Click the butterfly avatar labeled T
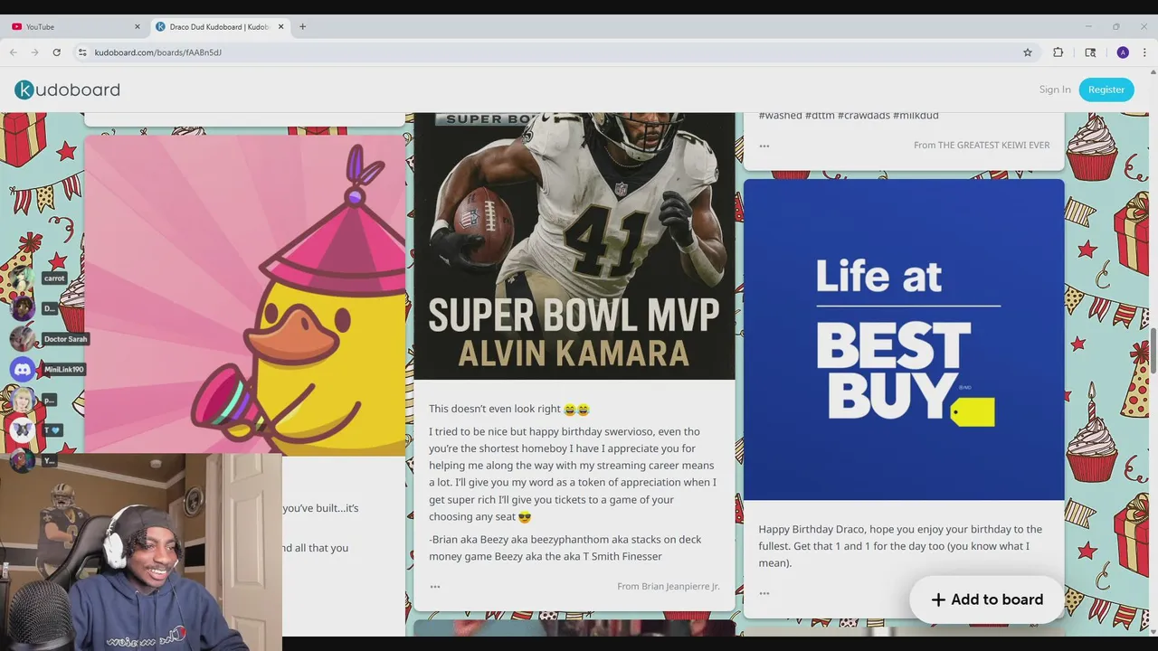 pos(23,430)
